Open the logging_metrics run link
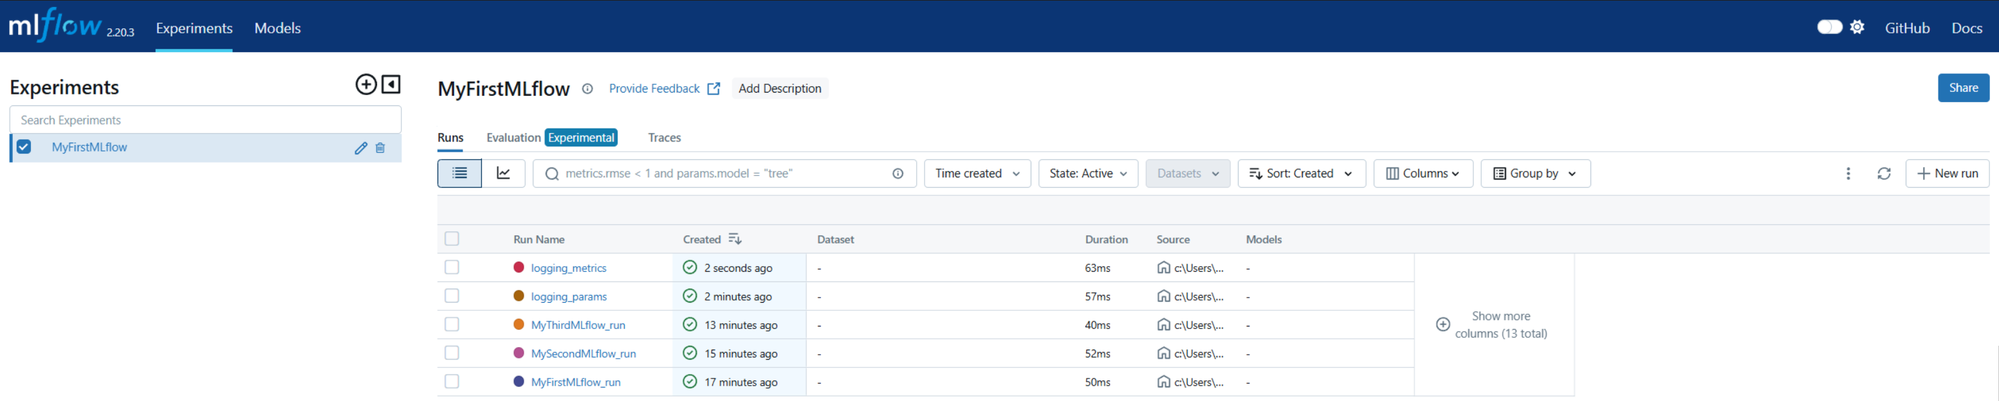Viewport: 1999px width, 401px height. tap(569, 269)
